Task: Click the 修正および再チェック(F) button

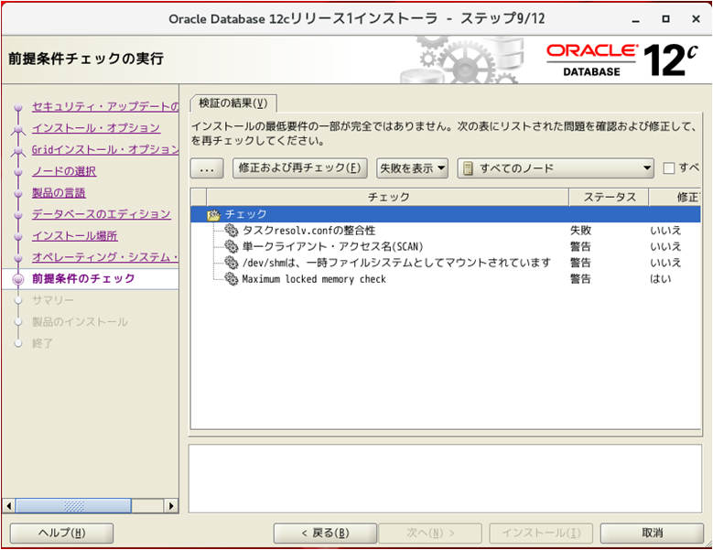Action: click(299, 168)
